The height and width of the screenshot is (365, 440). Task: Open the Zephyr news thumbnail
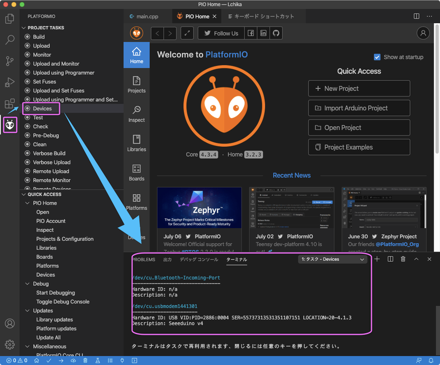click(x=199, y=208)
